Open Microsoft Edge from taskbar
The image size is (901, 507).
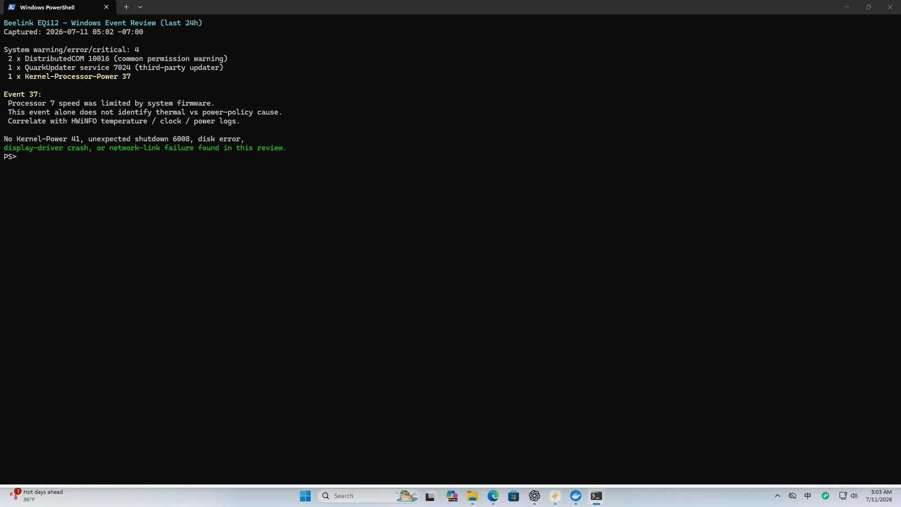493,496
